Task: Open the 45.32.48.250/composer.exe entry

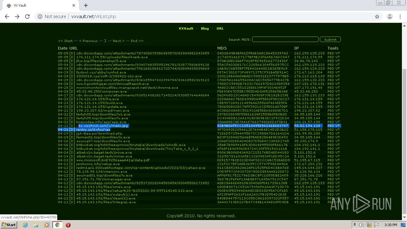Action: pos(101,91)
